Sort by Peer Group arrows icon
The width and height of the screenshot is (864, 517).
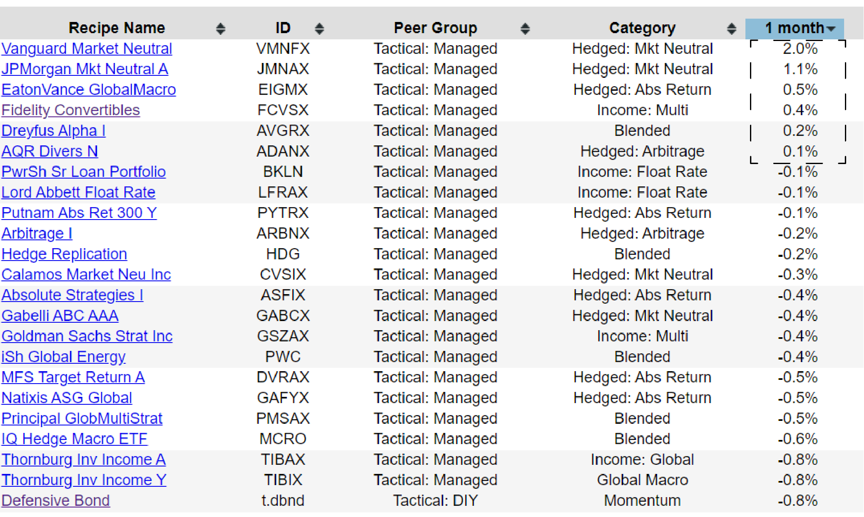pos(525,29)
